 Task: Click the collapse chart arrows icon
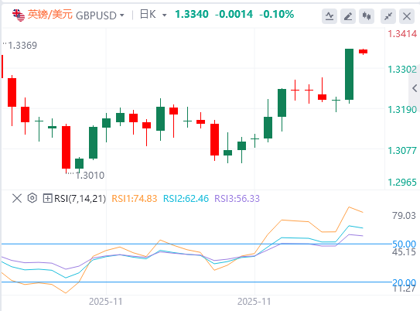(x=388, y=16)
